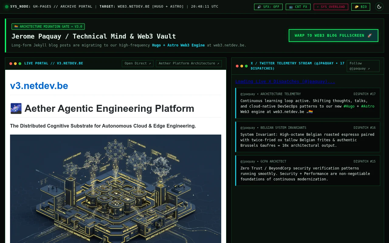The image size is (389, 243).
Task: Click the v3.netdev.be site title link
Action: (39, 86)
